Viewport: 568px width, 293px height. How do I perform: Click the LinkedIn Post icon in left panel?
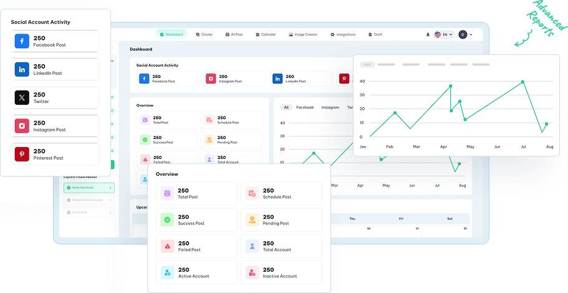tap(22, 69)
